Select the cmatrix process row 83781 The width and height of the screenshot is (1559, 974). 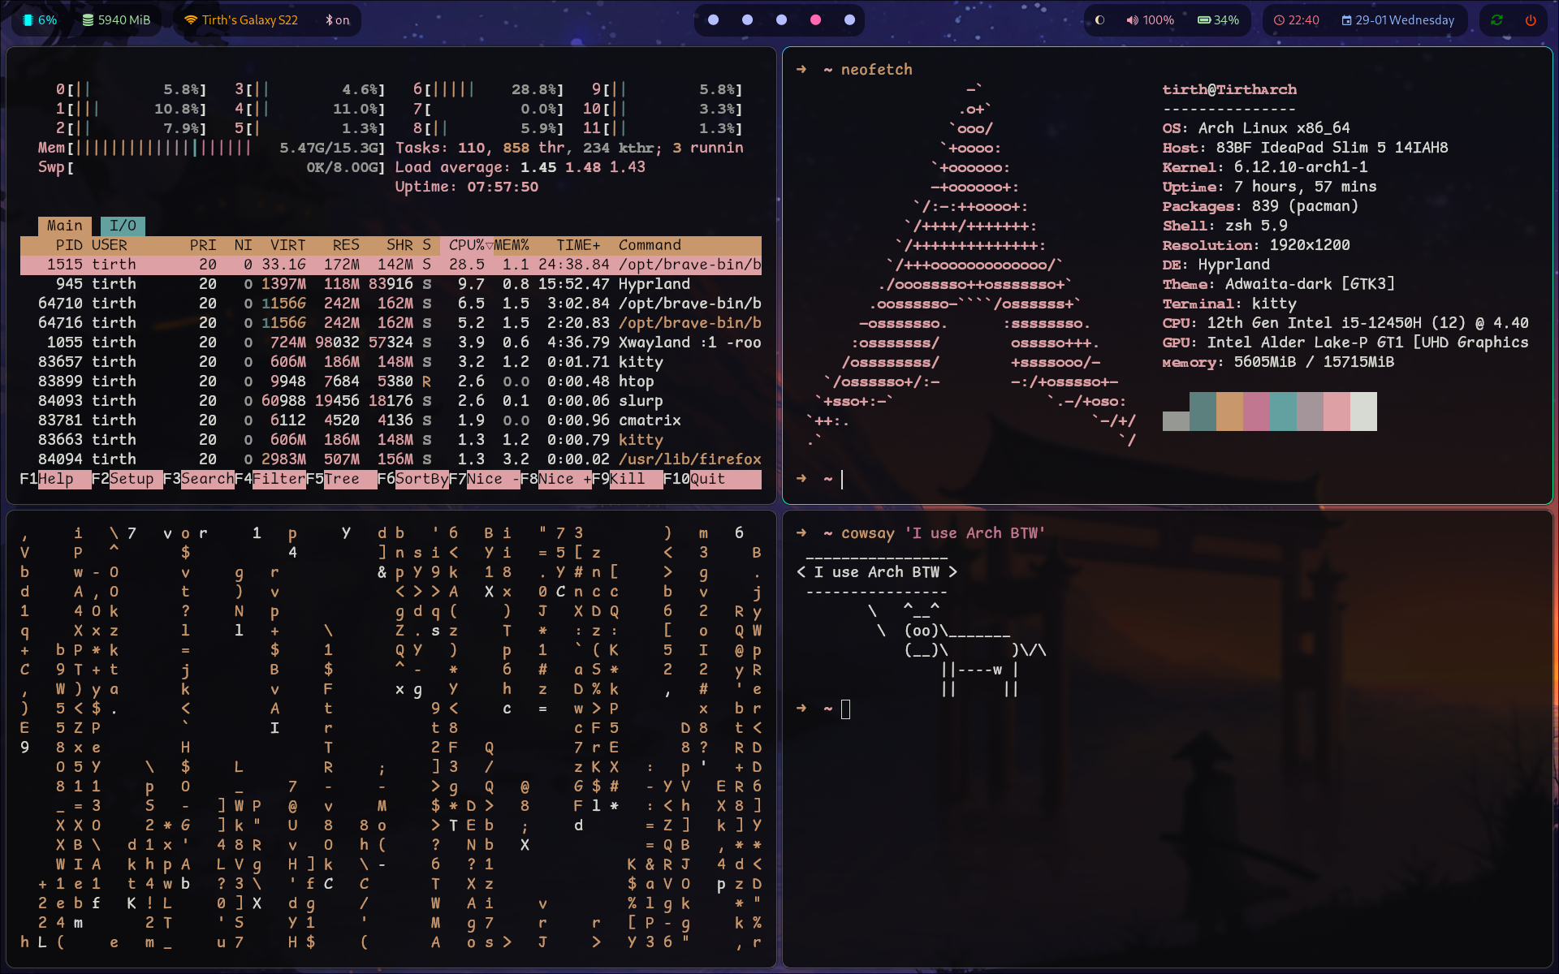click(391, 420)
